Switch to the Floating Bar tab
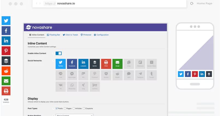 coord(54,35)
